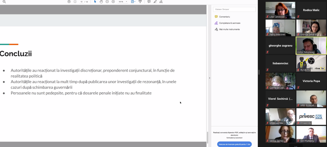
Task: Go to previous page with up arrow
Action: pos(69,2)
